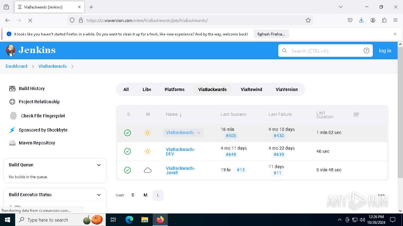Open the list all tabs dropdown
The height and width of the screenshot is (226, 403).
(x=341, y=7)
